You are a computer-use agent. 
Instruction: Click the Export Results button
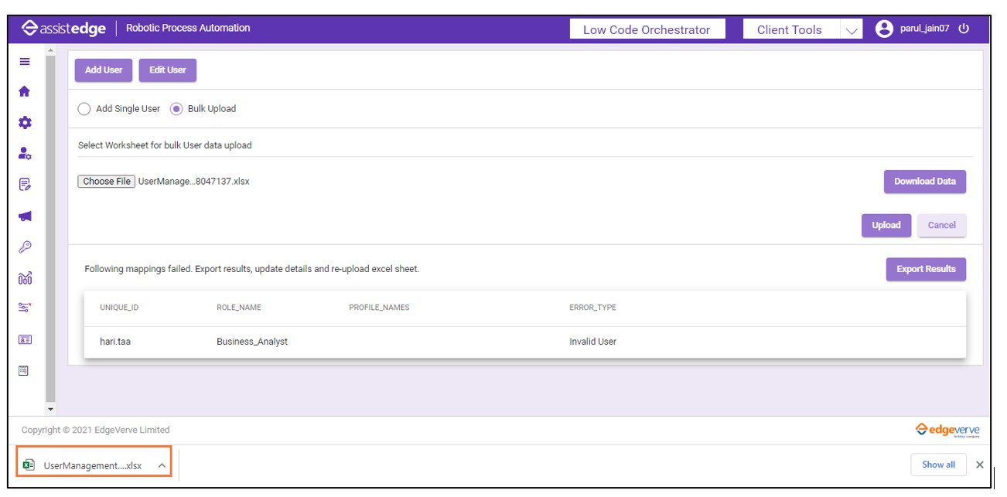tap(926, 269)
